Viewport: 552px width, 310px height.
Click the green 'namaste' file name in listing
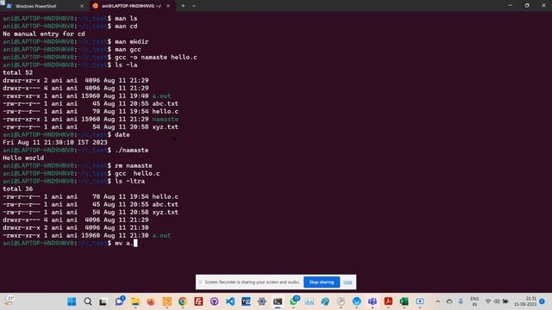coord(165,119)
